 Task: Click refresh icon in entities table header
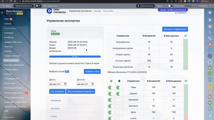186,81
